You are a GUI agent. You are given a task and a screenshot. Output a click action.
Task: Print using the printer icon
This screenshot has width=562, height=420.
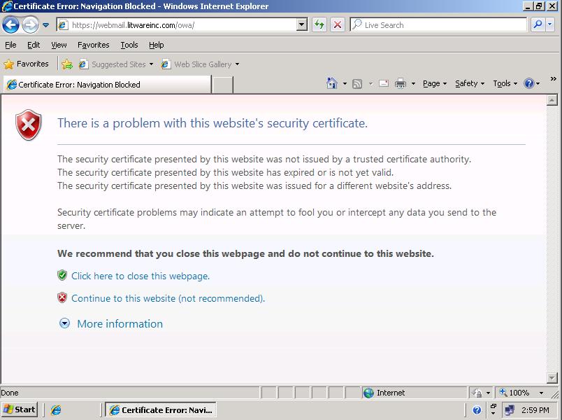coord(401,83)
